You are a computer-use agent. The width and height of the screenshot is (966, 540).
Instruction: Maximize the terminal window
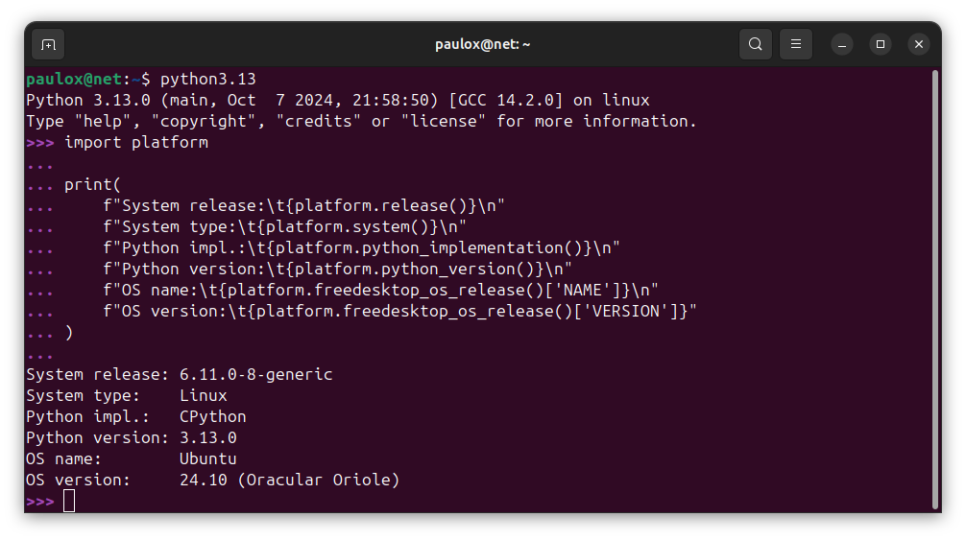[881, 44]
